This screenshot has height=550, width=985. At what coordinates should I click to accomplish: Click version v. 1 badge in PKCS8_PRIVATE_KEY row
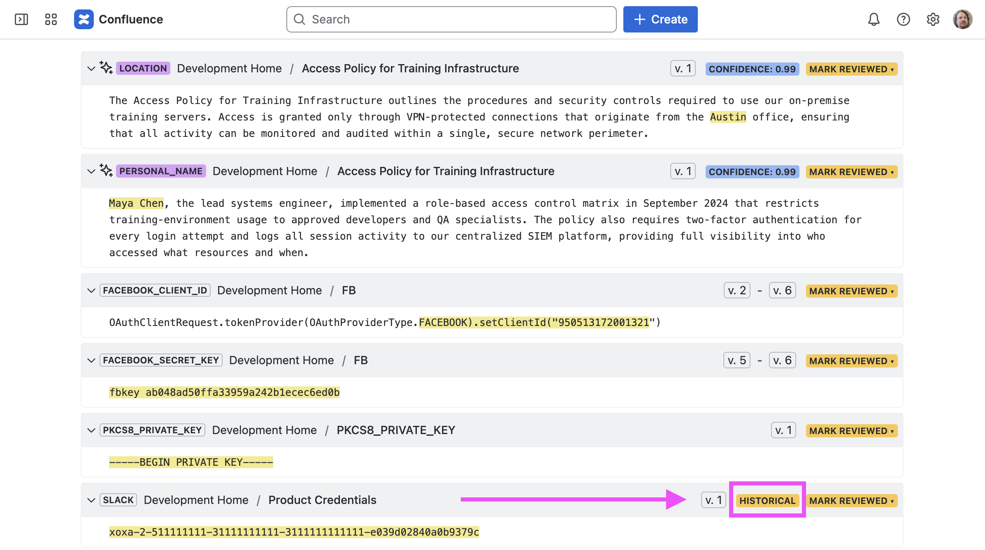(784, 430)
